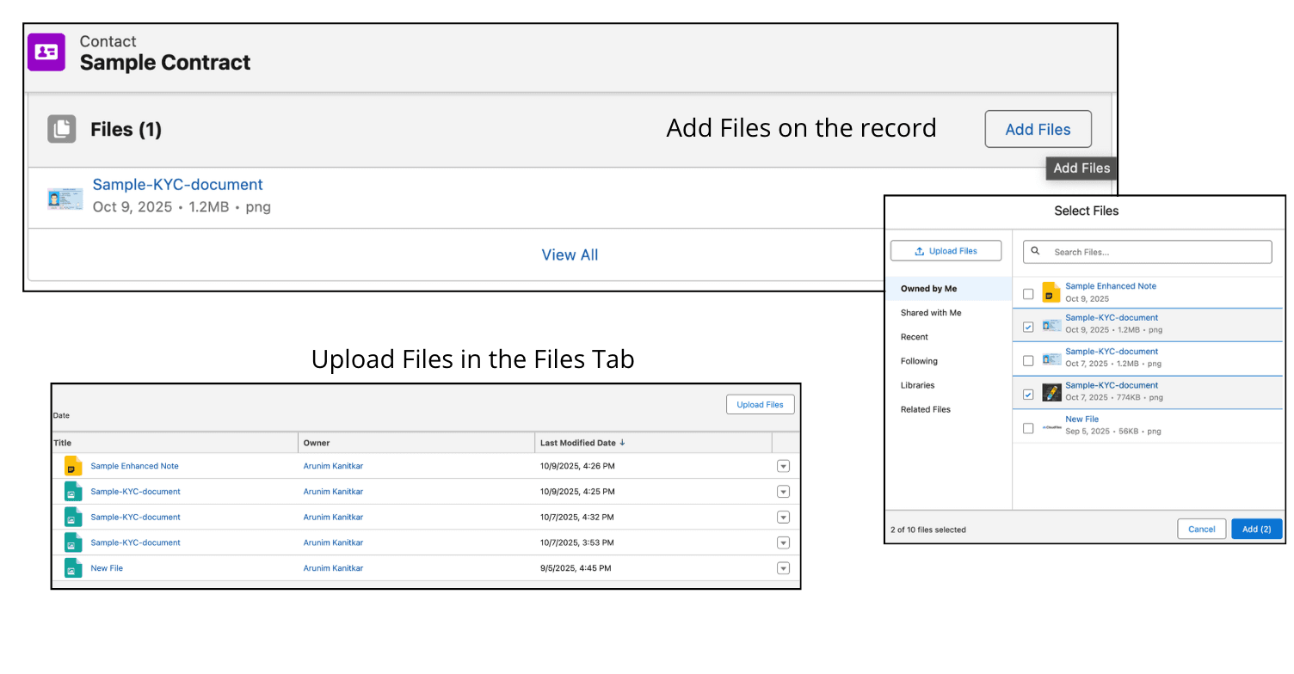
Task: Click the Contact object icon in the header
Action: coord(46,52)
